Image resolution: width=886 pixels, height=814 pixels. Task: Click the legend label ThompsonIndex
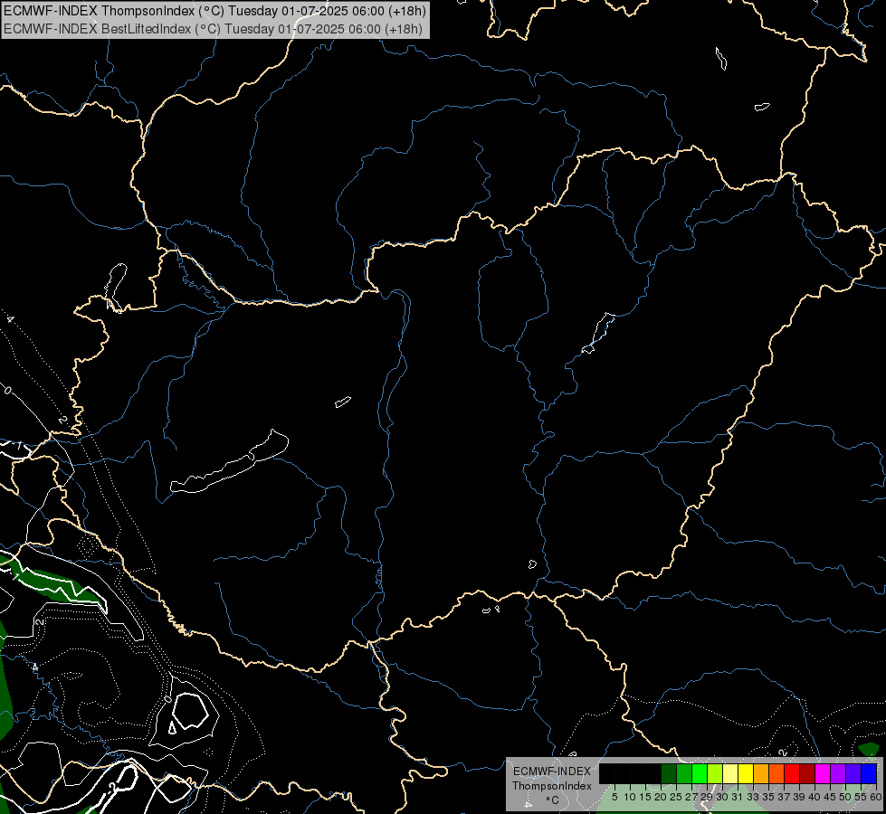coord(552,786)
